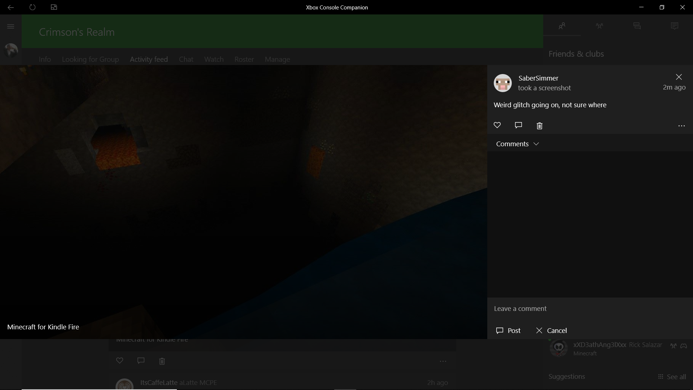693x390 pixels.
Task: Refresh the page with reload icon
Action: (x=32, y=7)
